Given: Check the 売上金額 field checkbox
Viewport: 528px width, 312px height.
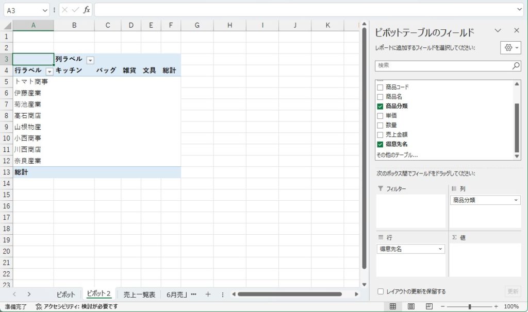Looking at the screenshot, I should (x=381, y=134).
